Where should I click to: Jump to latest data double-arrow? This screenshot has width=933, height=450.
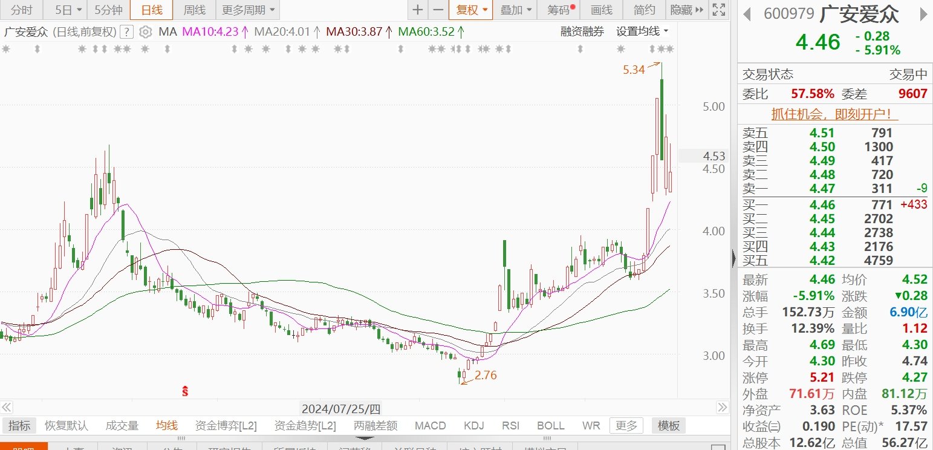coord(722,407)
